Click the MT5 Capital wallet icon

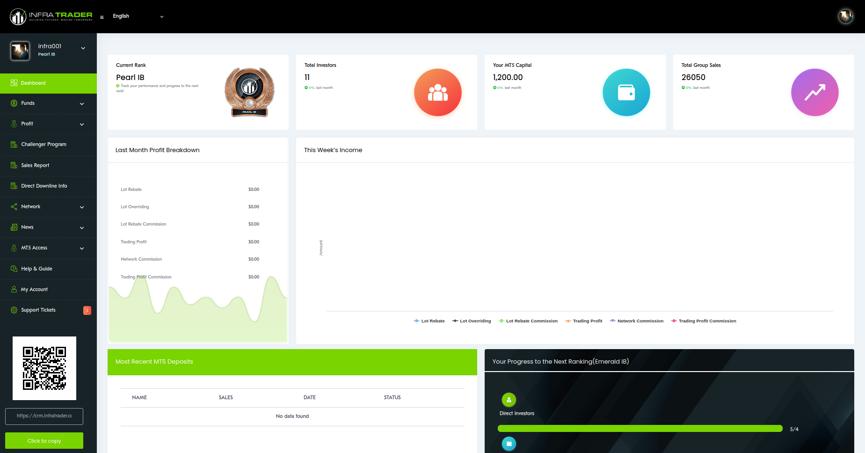pos(626,92)
